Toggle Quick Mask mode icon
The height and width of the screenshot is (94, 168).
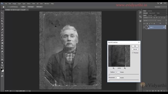(x=2, y=73)
